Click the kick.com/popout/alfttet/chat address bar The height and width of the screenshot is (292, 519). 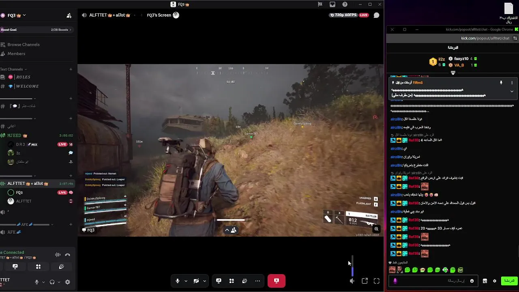coord(485,38)
